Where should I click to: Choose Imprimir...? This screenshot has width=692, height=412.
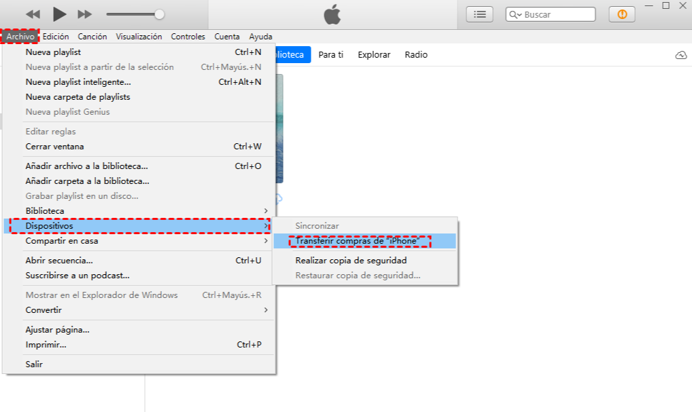point(139,345)
